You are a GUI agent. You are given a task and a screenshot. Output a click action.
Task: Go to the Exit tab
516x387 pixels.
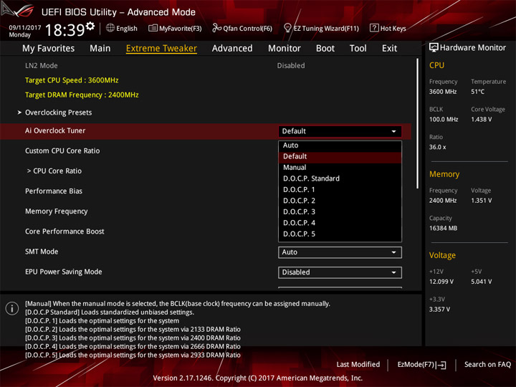click(389, 49)
